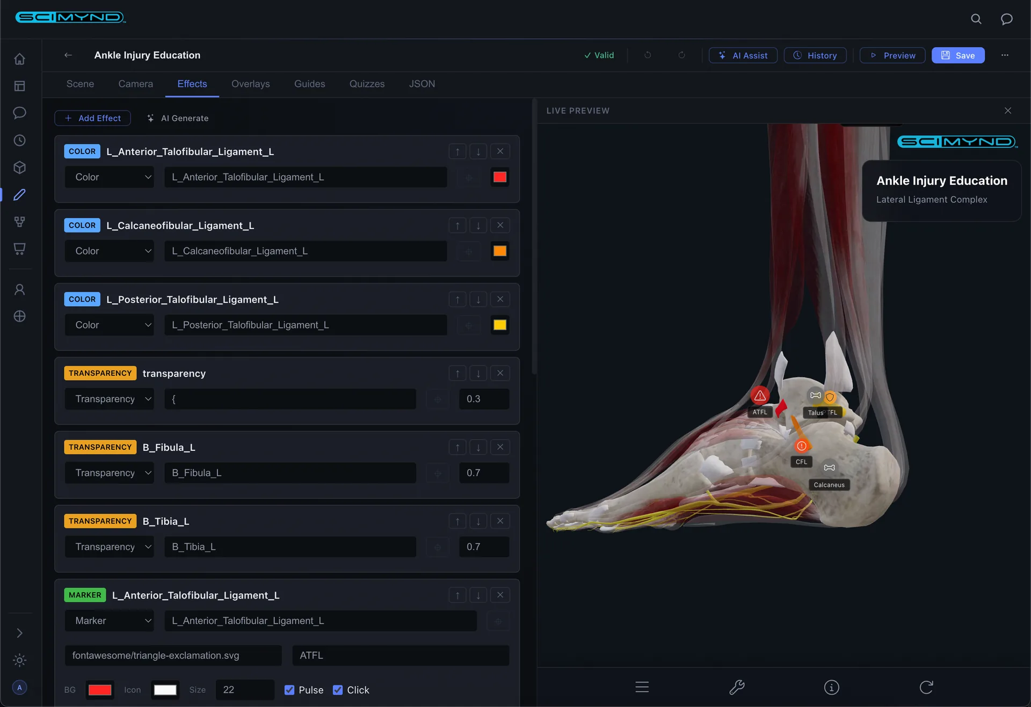Uncheck the Click checkbox

pyautogui.click(x=338, y=690)
